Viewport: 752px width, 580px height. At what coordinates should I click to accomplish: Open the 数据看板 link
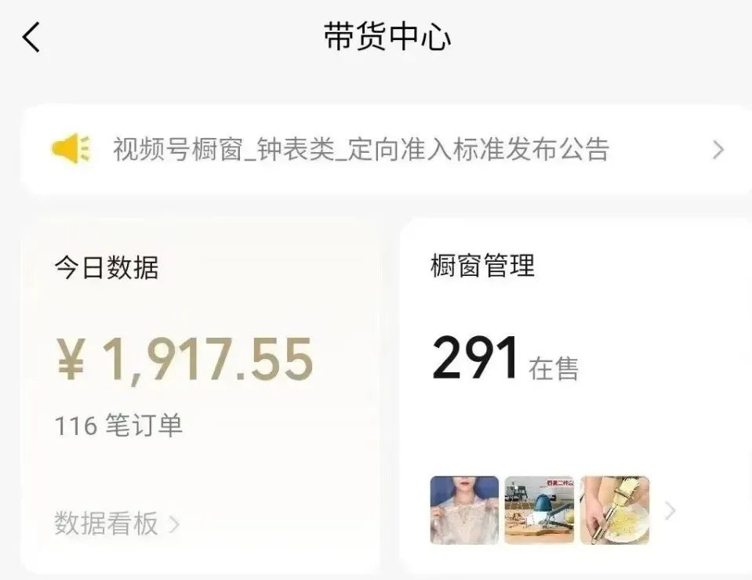click(x=106, y=523)
